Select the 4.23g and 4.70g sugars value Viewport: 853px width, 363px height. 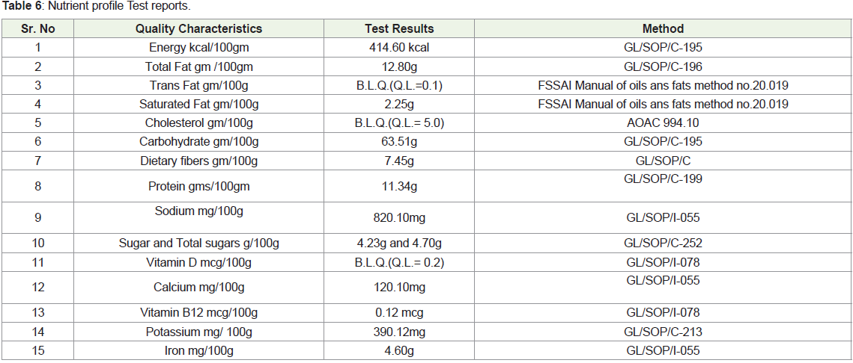(x=398, y=244)
